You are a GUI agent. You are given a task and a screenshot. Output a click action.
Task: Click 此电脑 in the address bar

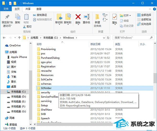tap(34, 38)
